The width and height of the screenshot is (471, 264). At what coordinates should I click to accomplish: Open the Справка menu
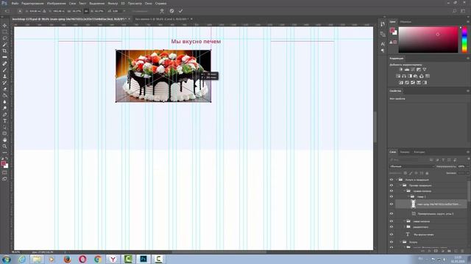tap(160, 3)
